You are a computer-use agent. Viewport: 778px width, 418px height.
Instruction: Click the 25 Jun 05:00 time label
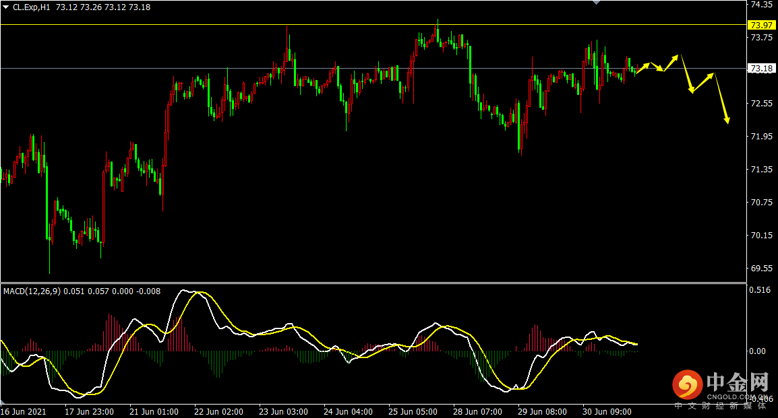pos(413,411)
